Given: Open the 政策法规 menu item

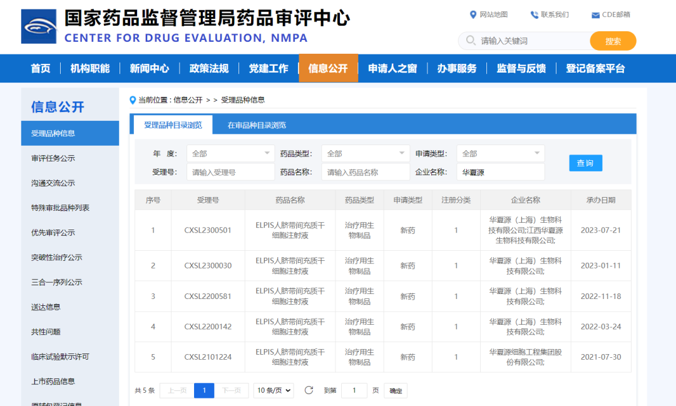Looking at the screenshot, I should coord(208,69).
